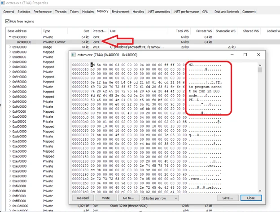Click the 0xd00000 Mapped row

click(37, 126)
